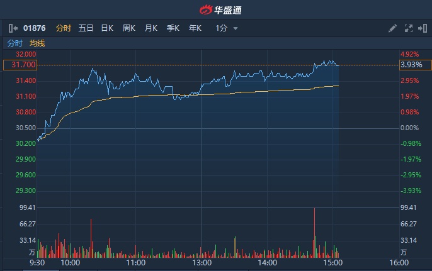
Task: Switch to 日K daily candlestick view
Action: pos(107,28)
